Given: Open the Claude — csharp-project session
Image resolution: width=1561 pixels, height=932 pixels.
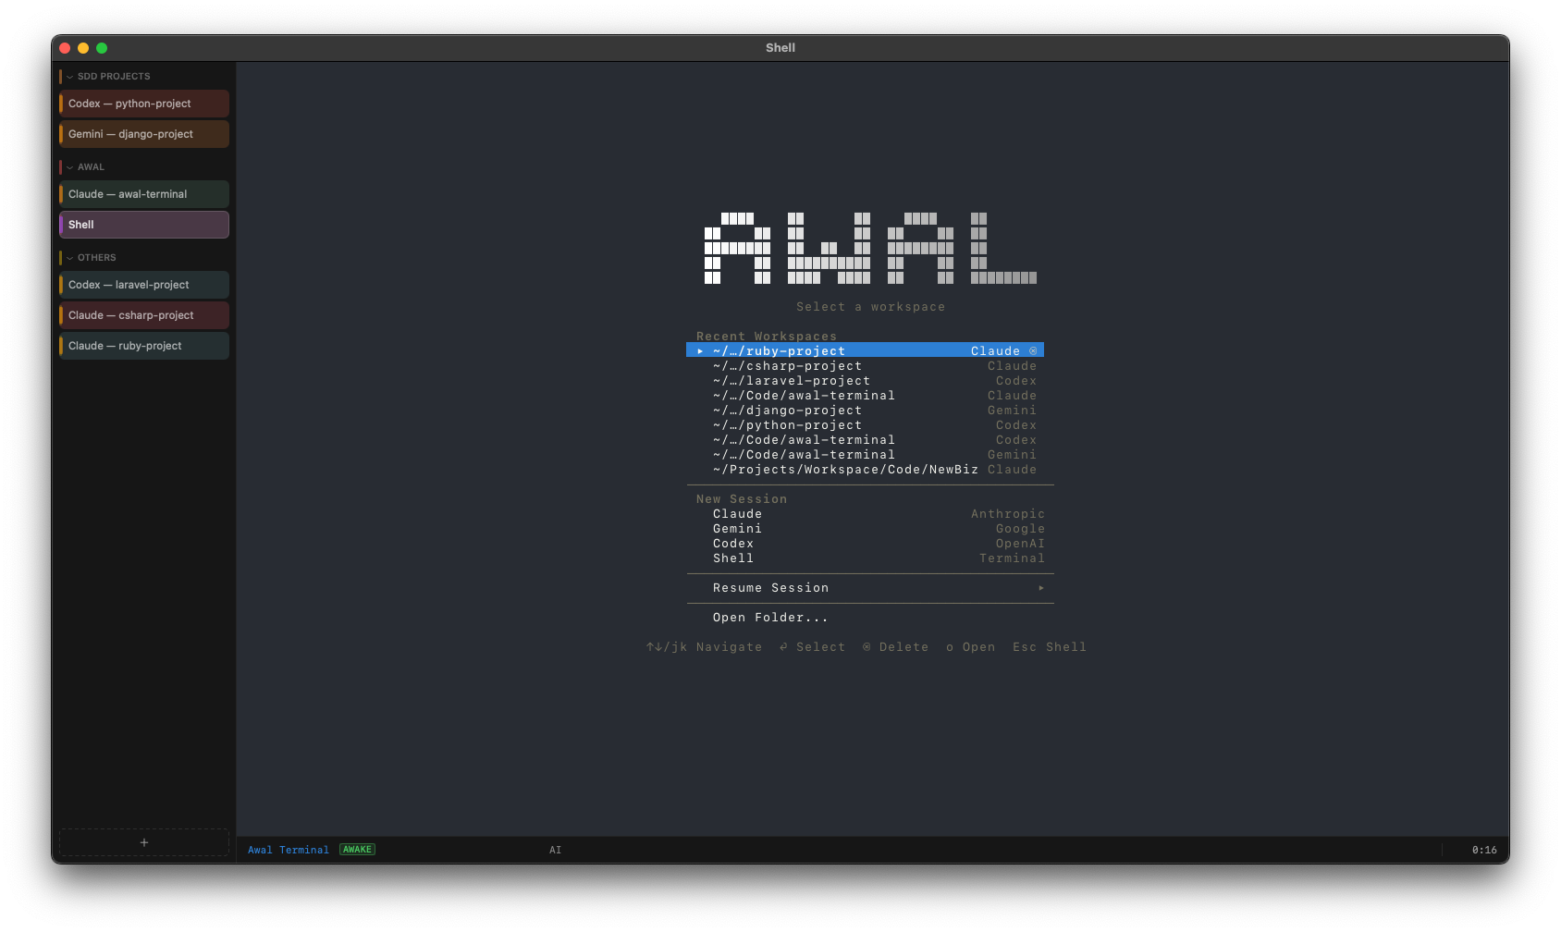Looking at the screenshot, I should click(143, 315).
